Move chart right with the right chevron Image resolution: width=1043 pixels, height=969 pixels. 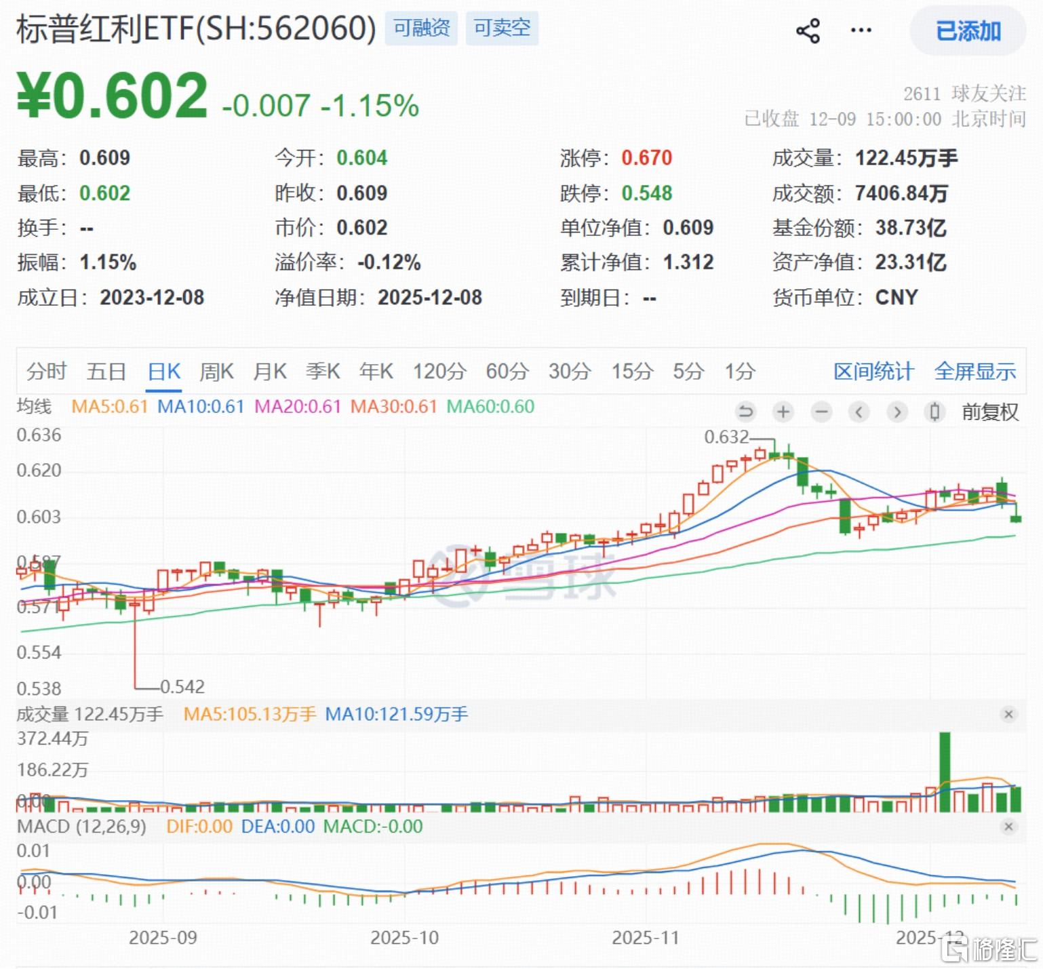[897, 412]
